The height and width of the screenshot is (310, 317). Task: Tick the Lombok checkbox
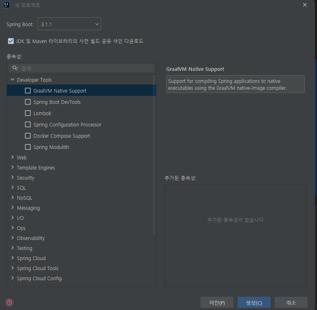tap(28, 113)
